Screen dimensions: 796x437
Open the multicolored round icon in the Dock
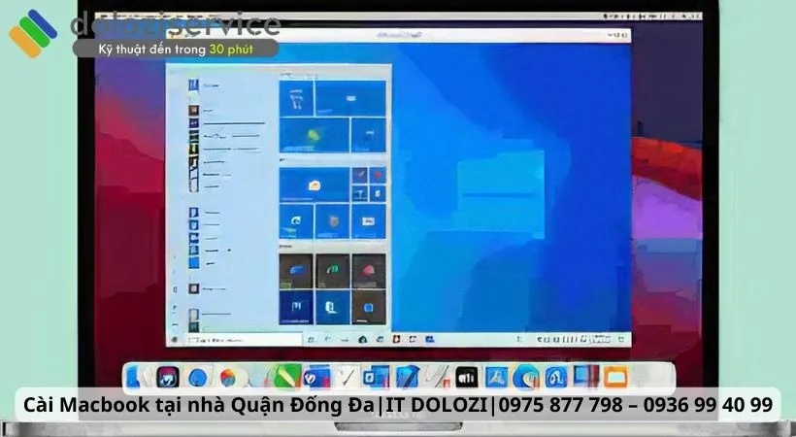click(228, 378)
